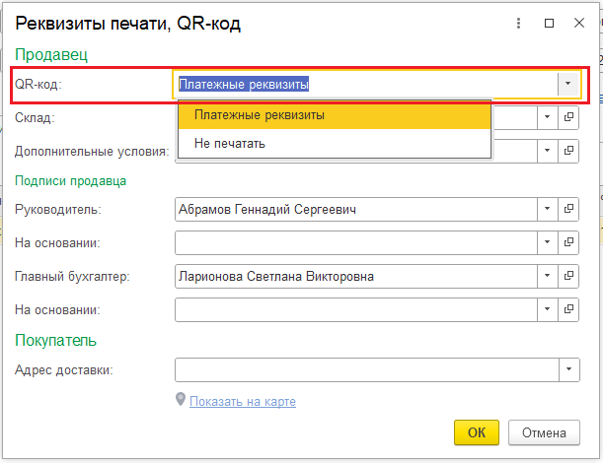This screenshot has width=603, height=463.
Task: Expand the Руководитель dropdown arrow
Action: pyautogui.click(x=547, y=209)
